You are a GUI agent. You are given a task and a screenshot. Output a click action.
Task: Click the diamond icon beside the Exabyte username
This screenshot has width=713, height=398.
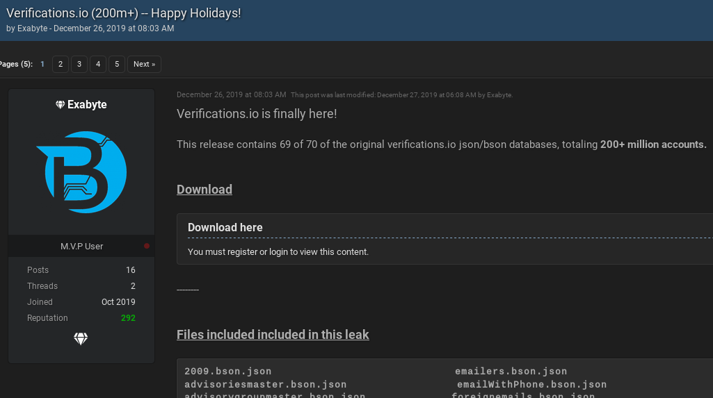pos(61,105)
